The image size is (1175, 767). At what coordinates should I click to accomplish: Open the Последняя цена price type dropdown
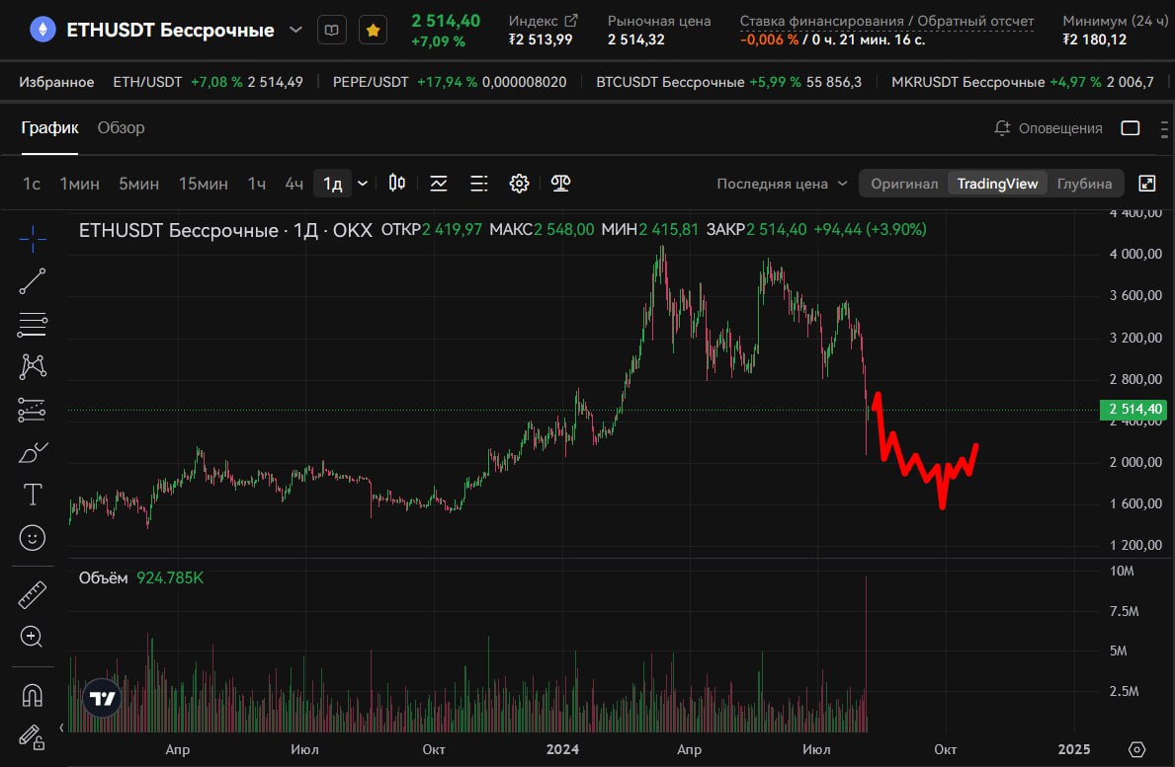[x=782, y=184]
